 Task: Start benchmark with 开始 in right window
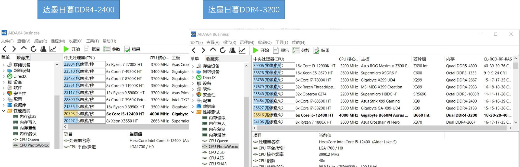tap(261, 50)
